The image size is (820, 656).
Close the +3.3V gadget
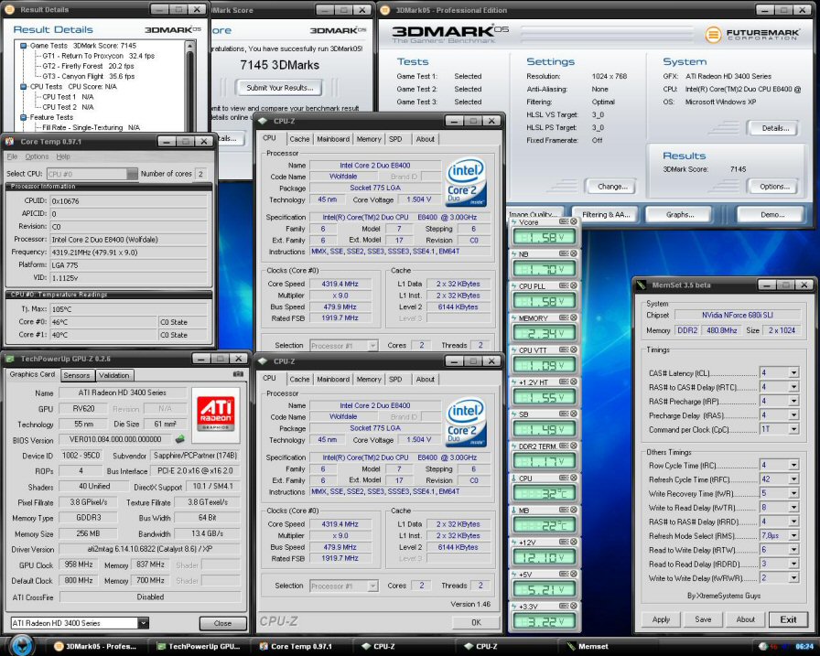574,606
